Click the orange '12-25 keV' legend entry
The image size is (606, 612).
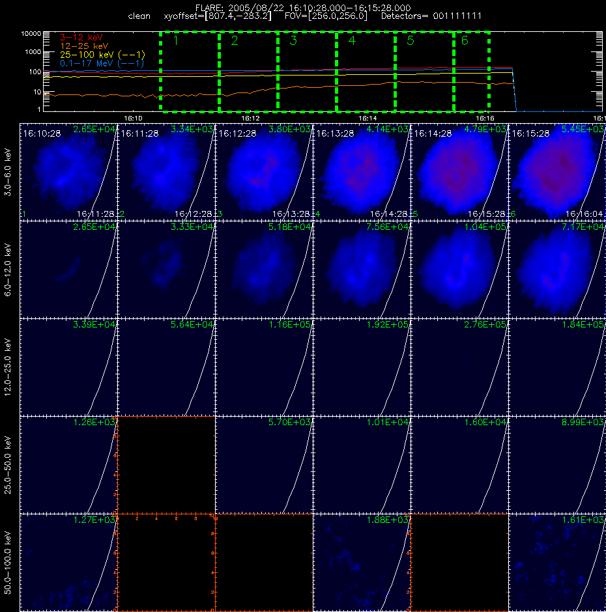(x=84, y=46)
